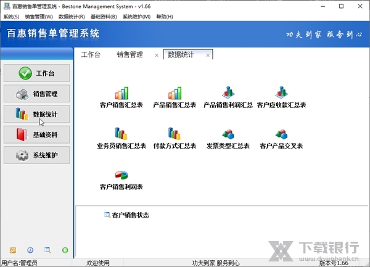Open the 系统(S) menu

(11, 17)
